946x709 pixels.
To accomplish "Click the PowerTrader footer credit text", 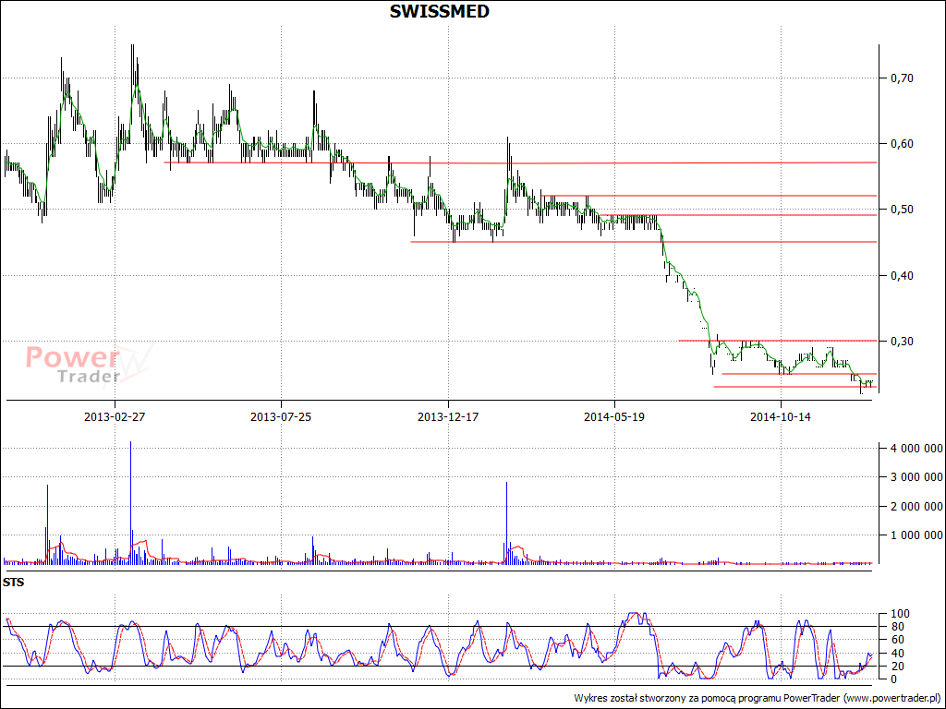I will coord(758,698).
